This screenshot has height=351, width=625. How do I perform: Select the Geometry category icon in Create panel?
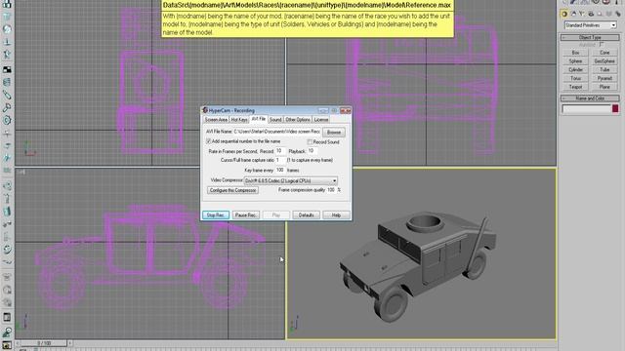click(x=564, y=14)
